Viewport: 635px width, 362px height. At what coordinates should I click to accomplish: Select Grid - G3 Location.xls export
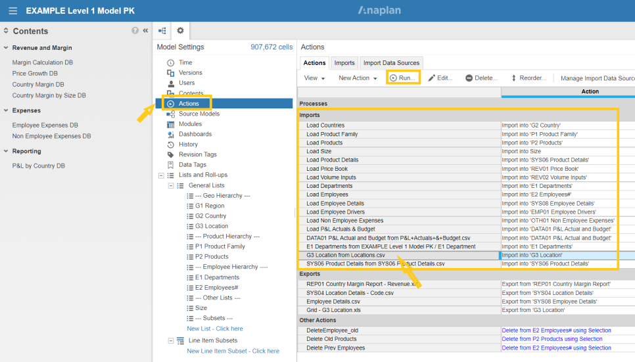coord(399,310)
